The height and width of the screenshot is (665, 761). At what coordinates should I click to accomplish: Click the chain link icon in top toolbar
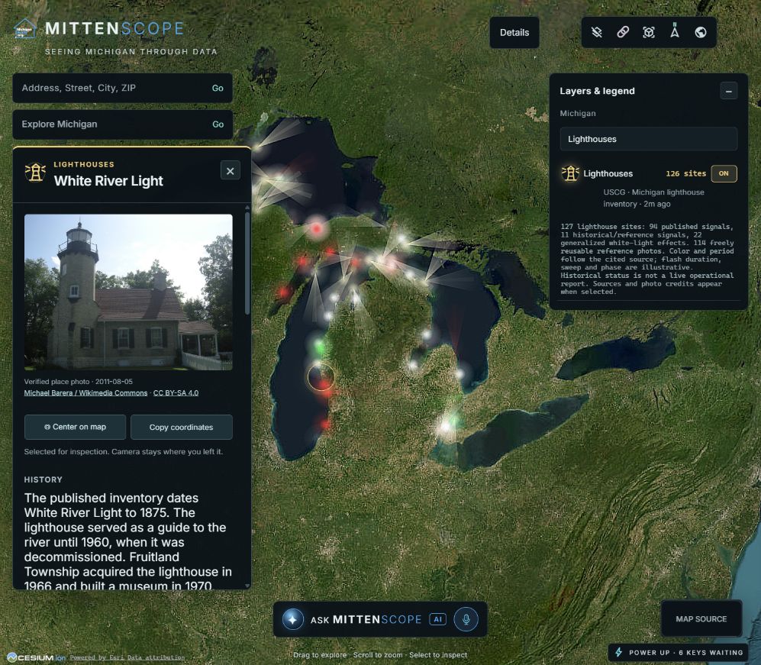pos(623,32)
